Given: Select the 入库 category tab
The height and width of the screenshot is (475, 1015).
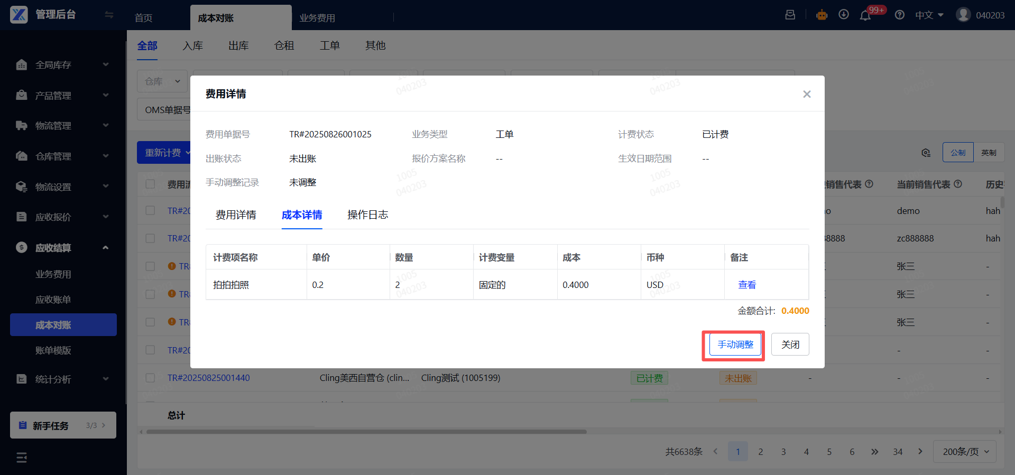Looking at the screenshot, I should (x=193, y=46).
